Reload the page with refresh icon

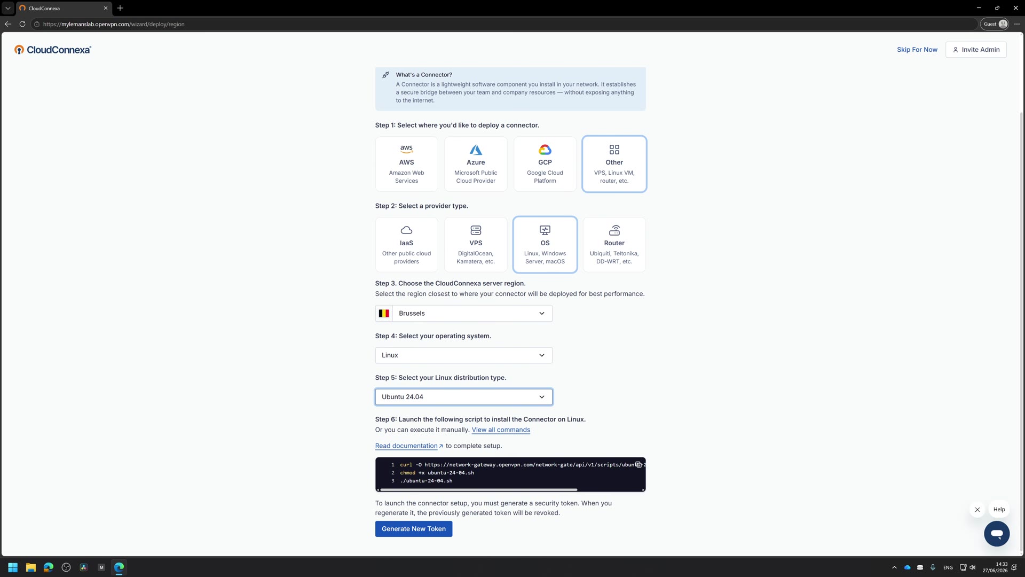22,24
